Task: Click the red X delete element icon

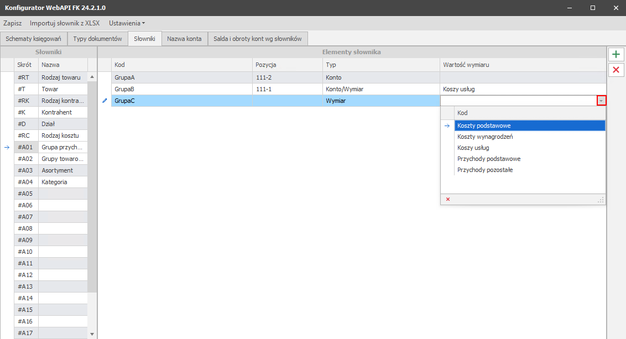Action: click(x=615, y=70)
